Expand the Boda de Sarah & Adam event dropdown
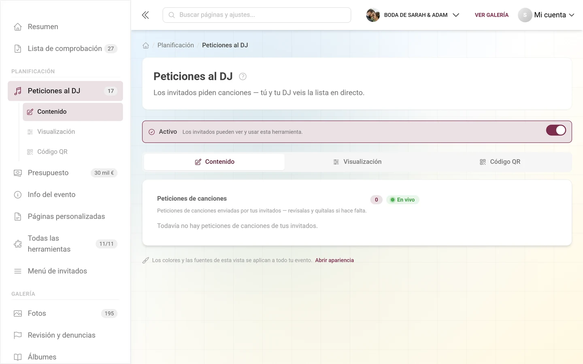Screen dimensions: 583x364 point(456,15)
